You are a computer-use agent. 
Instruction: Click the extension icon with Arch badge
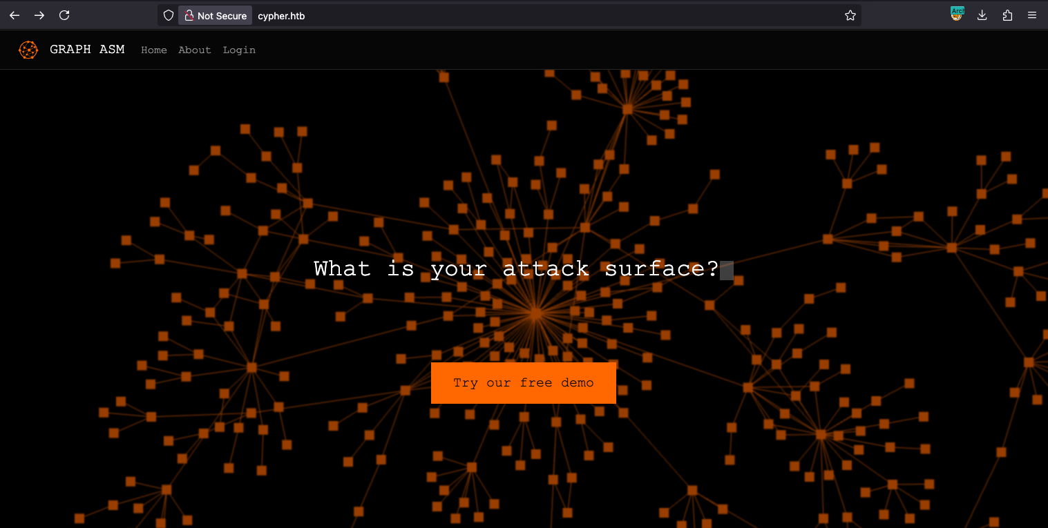(x=957, y=14)
